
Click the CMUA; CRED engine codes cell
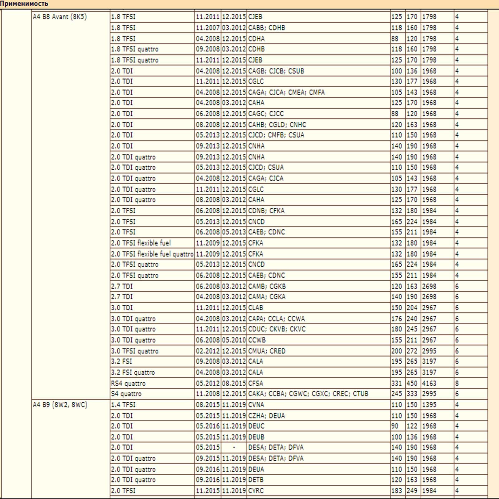[267, 351]
